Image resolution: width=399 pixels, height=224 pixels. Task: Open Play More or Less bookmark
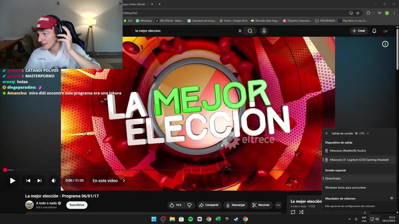(352, 21)
